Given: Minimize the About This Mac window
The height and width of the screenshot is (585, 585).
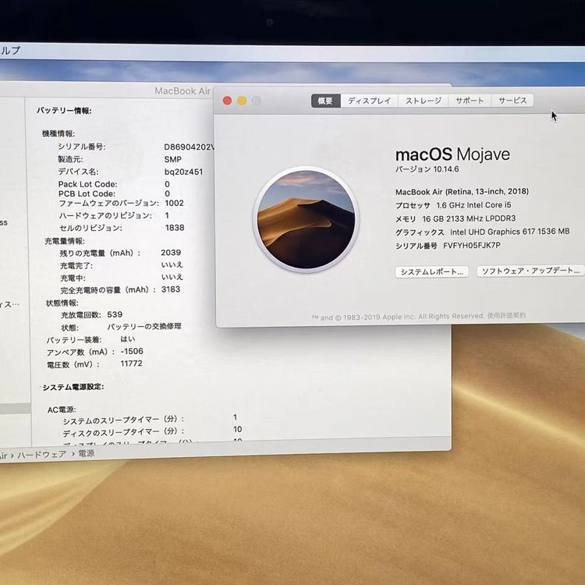Looking at the screenshot, I should 242,101.
